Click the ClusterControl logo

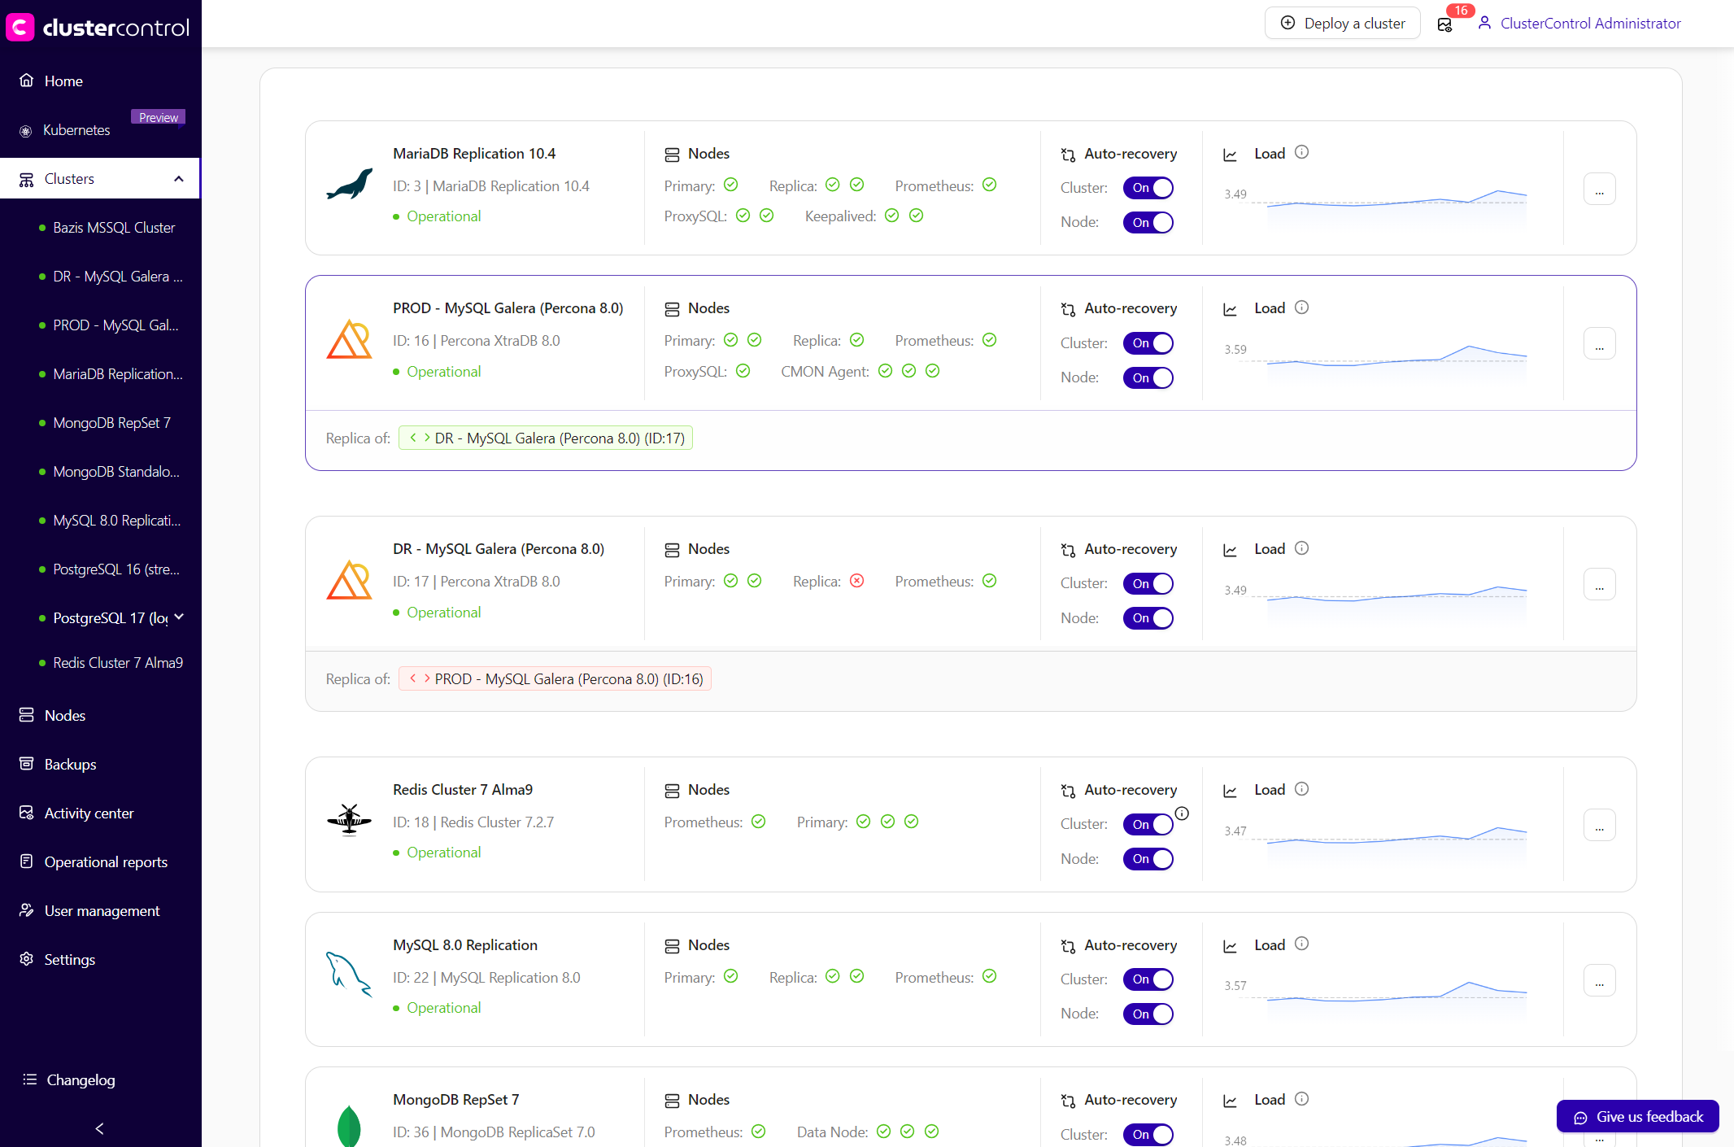[x=98, y=26]
